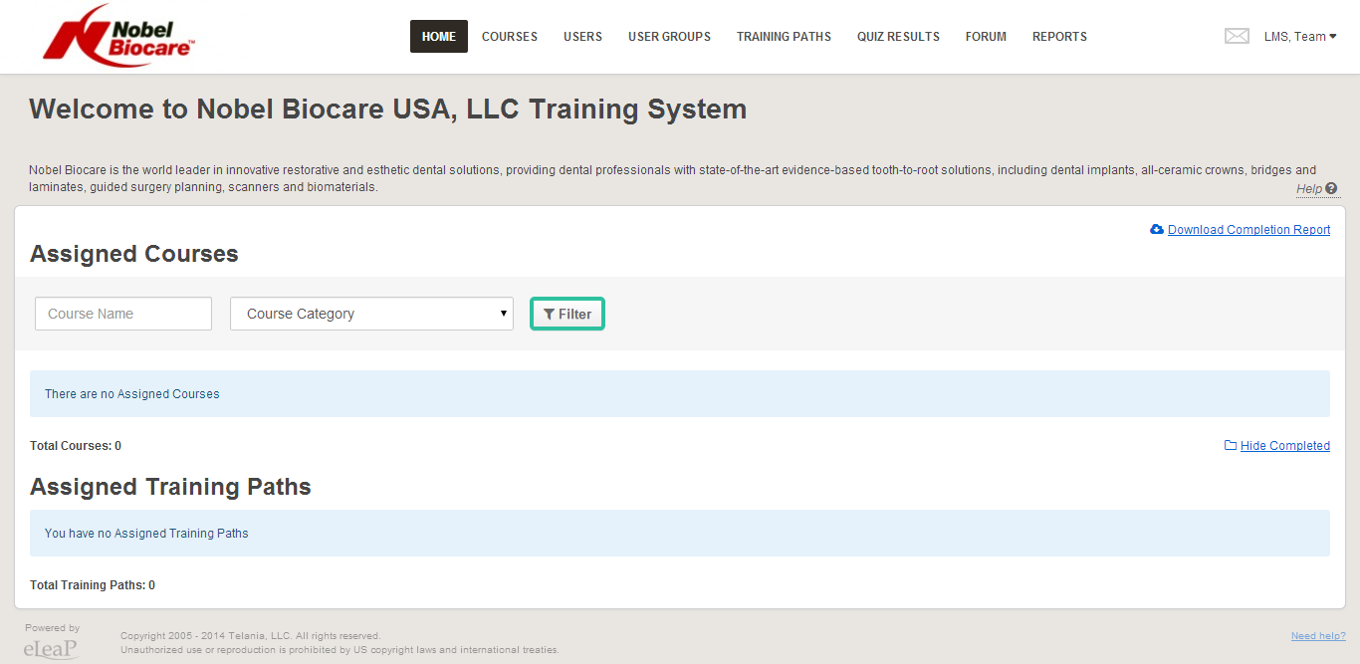Open the FORUM page

986,37
